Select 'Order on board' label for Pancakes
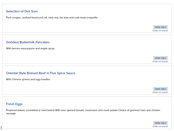 coord(160,62)
